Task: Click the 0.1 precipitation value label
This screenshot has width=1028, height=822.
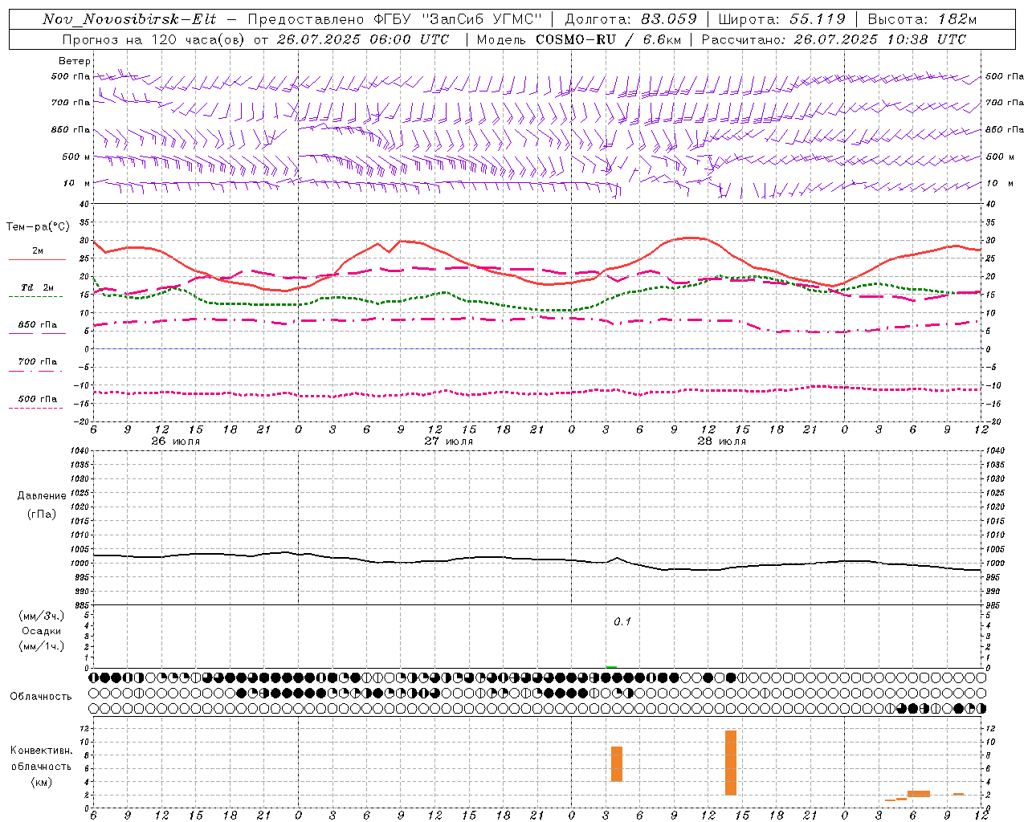Action: click(622, 621)
